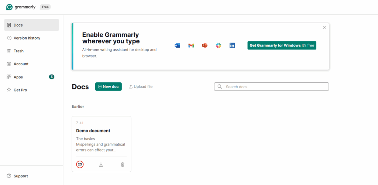The image size is (378, 185).
Task: Select Get Pro in sidebar
Action: tap(20, 90)
